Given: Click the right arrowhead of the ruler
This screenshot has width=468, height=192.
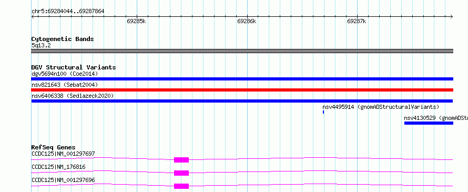Looking at the screenshot, I should point(452,16).
